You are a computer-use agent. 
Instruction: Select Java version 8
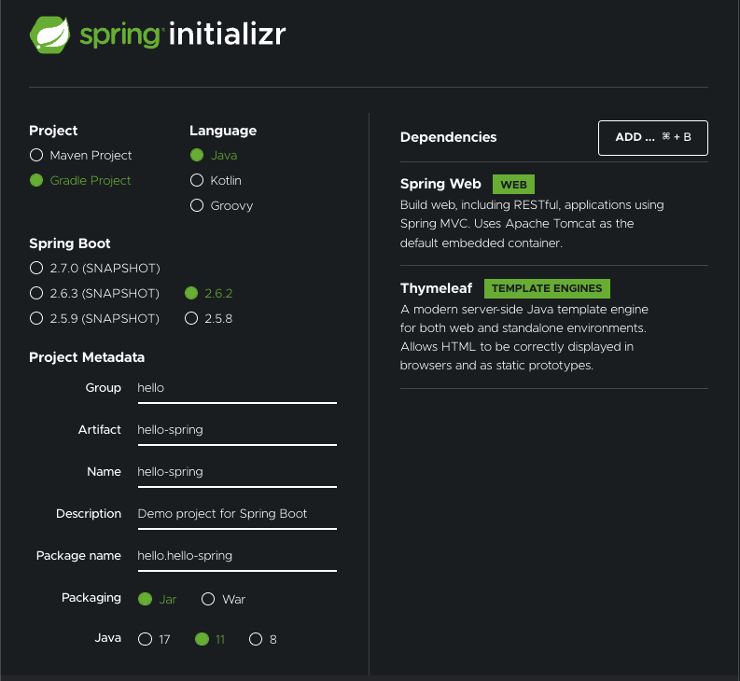[x=256, y=639]
